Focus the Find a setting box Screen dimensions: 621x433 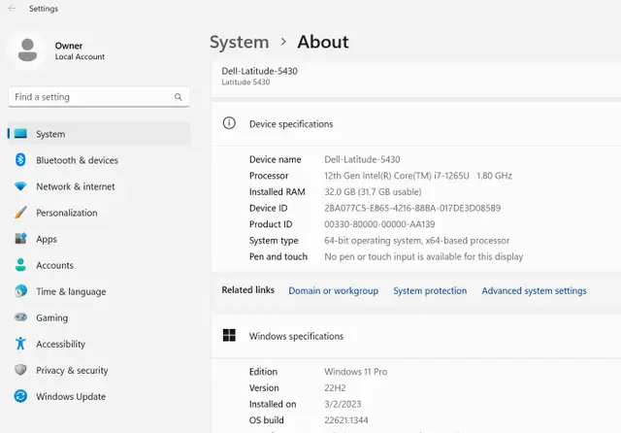(99, 97)
